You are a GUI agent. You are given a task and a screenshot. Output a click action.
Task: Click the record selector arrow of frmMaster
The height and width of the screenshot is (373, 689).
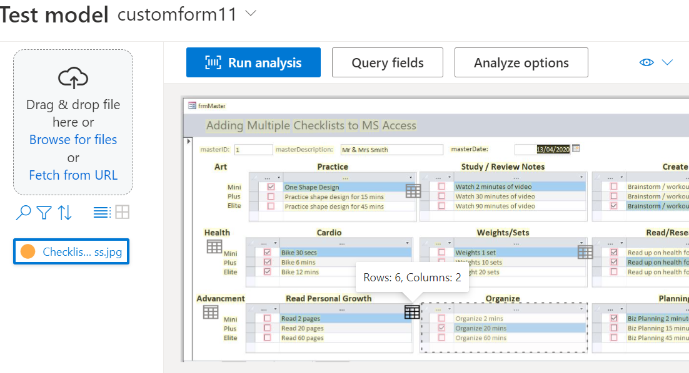click(189, 141)
